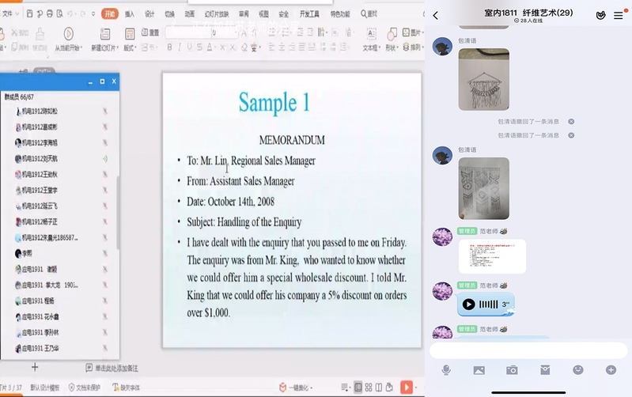This screenshot has width=632, height=397.
Task: Open the hamburger menu in group chat
Action: 619,15
